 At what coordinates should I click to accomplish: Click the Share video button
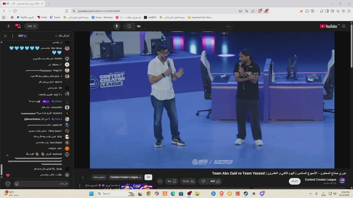[189, 181]
